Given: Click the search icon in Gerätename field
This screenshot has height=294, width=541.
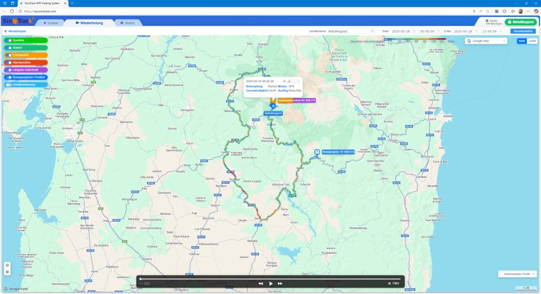Looking at the screenshot, I should pos(373,31).
